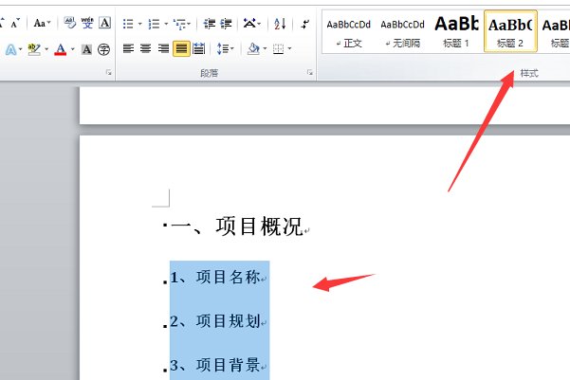The width and height of the screenshot is (570, 380).
Task: Expand the Line Spacing dropdown arrow
Action: click(x=232, y=48)
